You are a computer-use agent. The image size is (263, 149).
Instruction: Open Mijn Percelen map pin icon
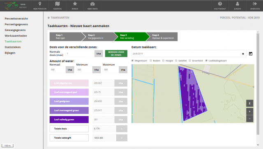[x=40, y=4]
